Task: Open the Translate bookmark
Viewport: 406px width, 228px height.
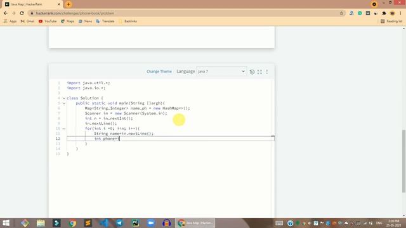Action: pos(105,21)
